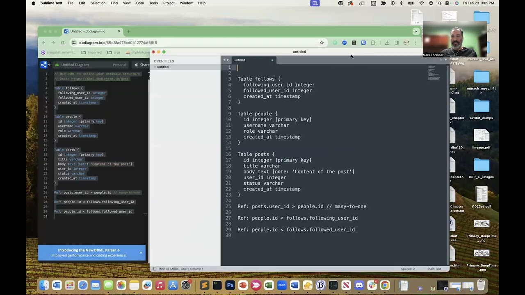Open Photoshop from the Dock
The width and height of the screenshot is (525, 295).
coord(230,285)
